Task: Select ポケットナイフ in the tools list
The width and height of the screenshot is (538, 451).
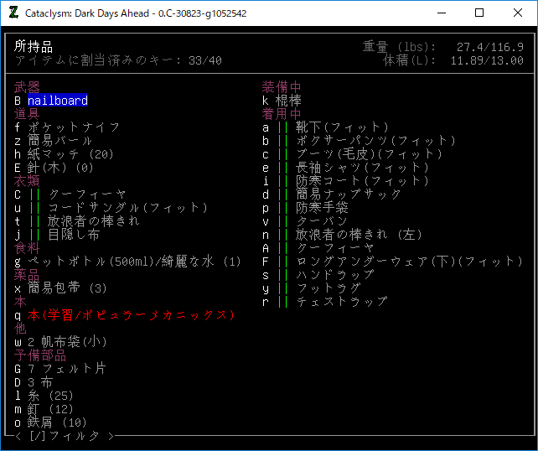Action: pos(74,127)
